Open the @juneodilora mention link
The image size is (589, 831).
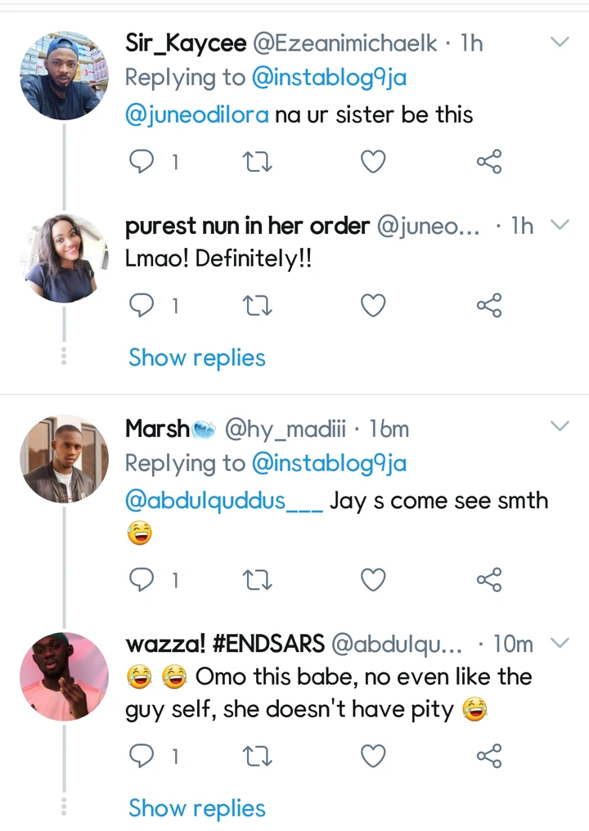pyautogui.click(x=196, y=115)
